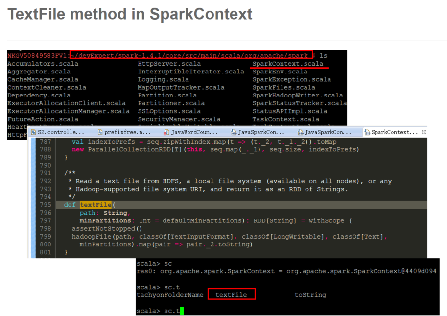Click the first scala> sc command line
The height and width of the screenshot is (316, 447).
point(154,263)
